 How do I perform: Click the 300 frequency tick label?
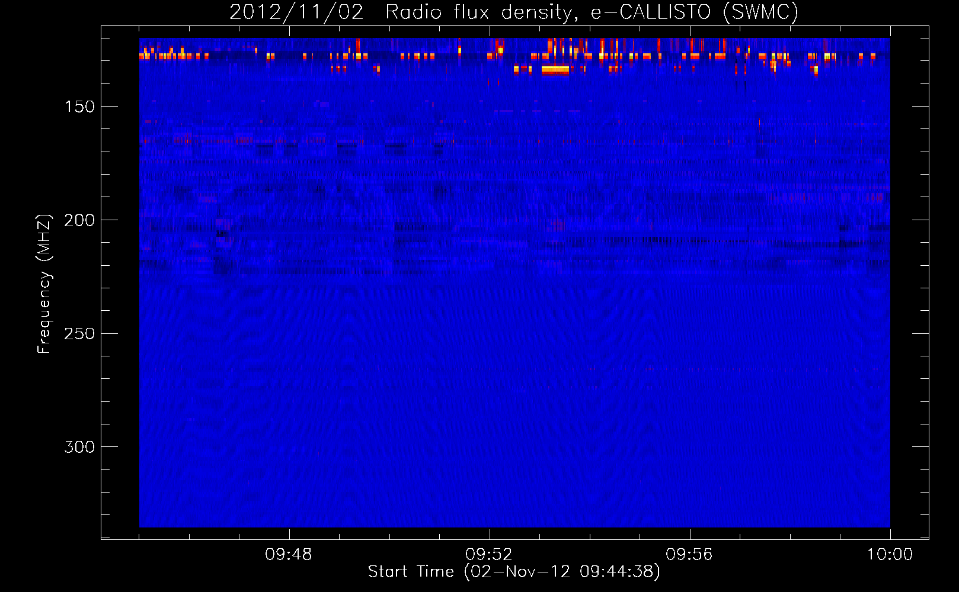(x=79, y=447)
